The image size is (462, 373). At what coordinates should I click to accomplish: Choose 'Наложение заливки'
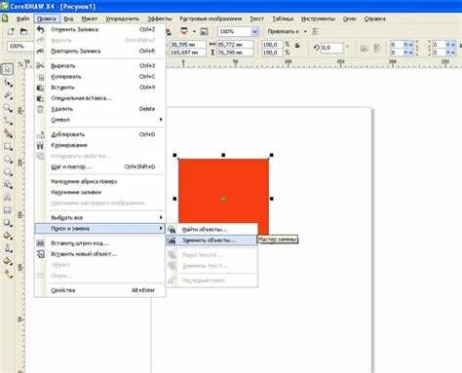[100, 192]
